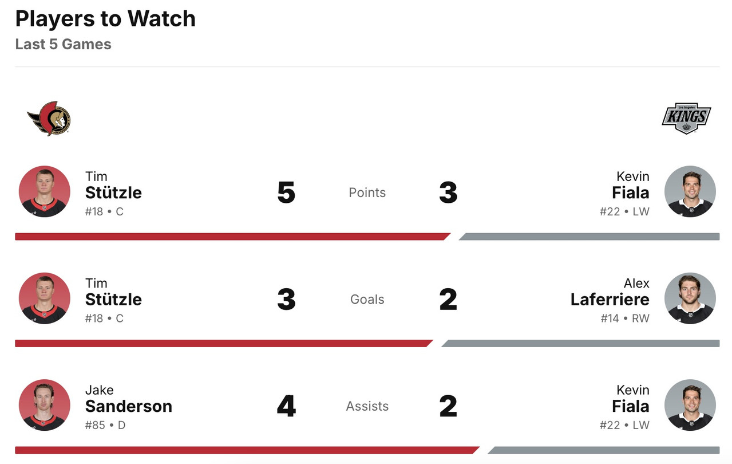Click Kevin Fiala's photo in Assists row
Image resolution: width=732 pixels, height=464 pixels.
click(x=690, y=405)
